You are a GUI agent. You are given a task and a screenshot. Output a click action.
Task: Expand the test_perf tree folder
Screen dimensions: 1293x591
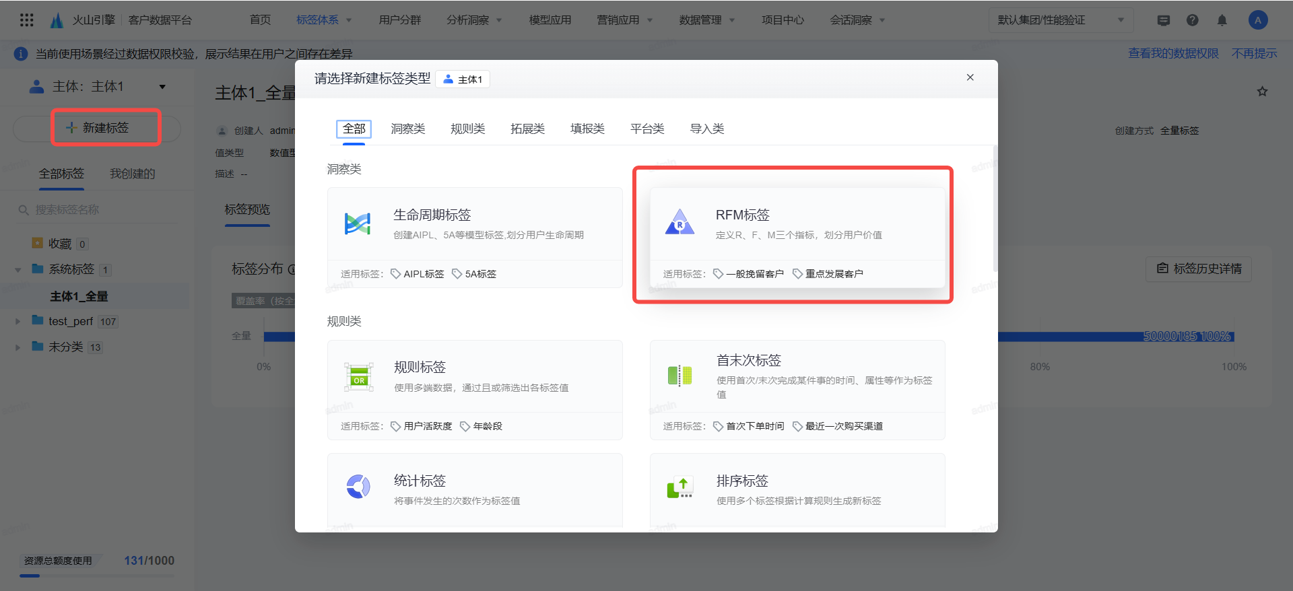(18, 321)
